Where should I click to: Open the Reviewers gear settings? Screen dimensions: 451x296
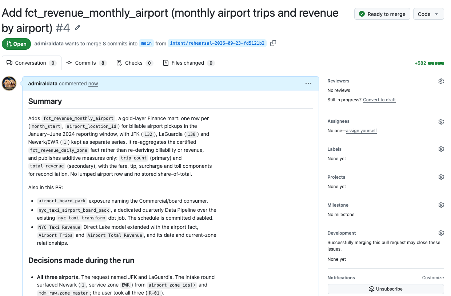pyautogui.click(x=441, y=81)
